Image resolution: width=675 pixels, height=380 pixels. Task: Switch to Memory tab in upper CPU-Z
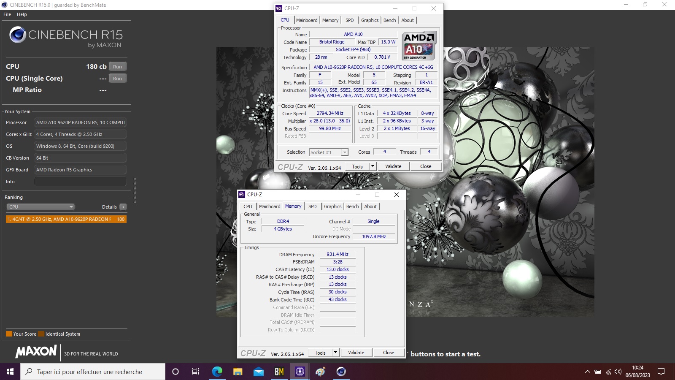330,20
